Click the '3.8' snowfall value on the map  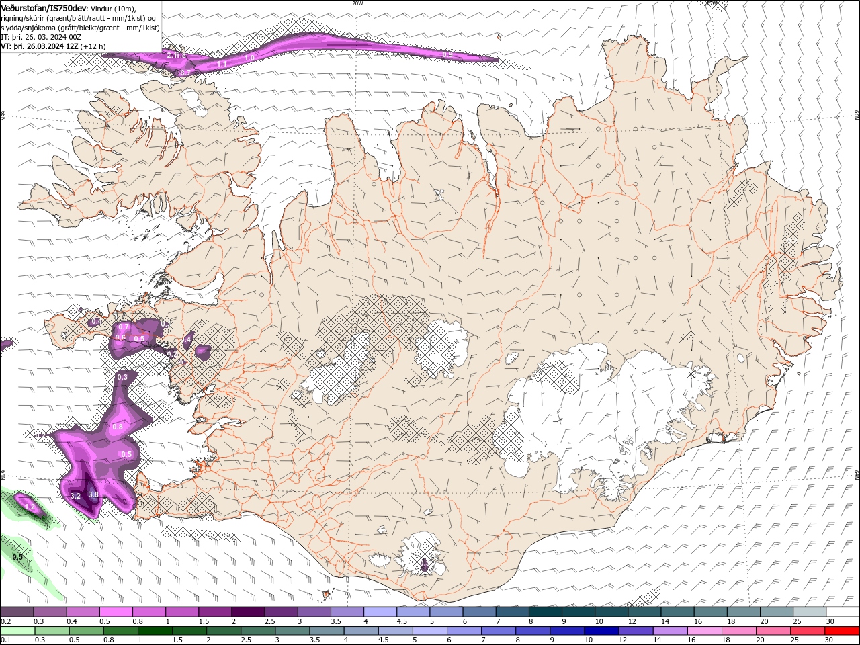[93, 494]
